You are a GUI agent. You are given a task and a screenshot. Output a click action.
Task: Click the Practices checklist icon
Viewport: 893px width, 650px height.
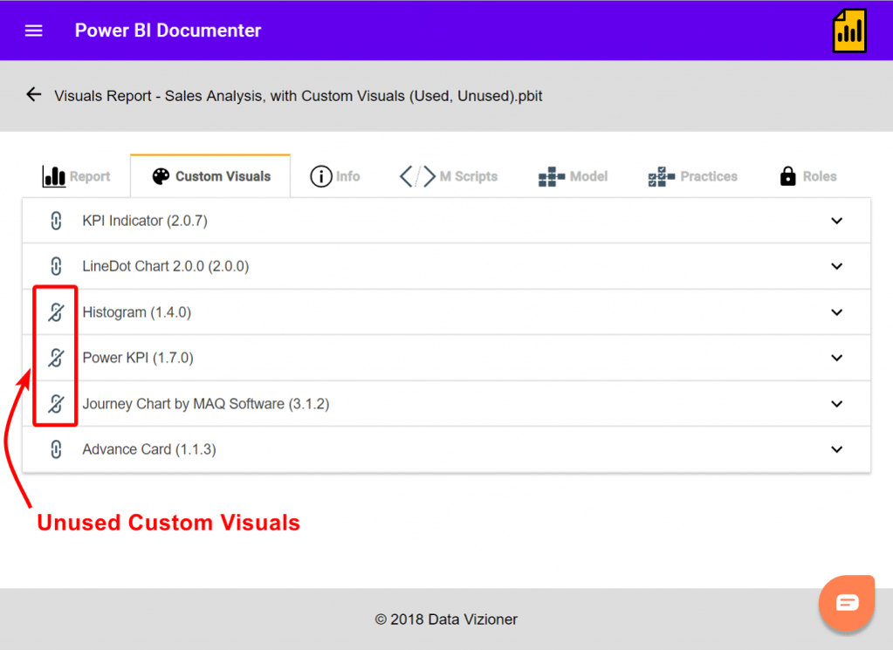point(661,176)
